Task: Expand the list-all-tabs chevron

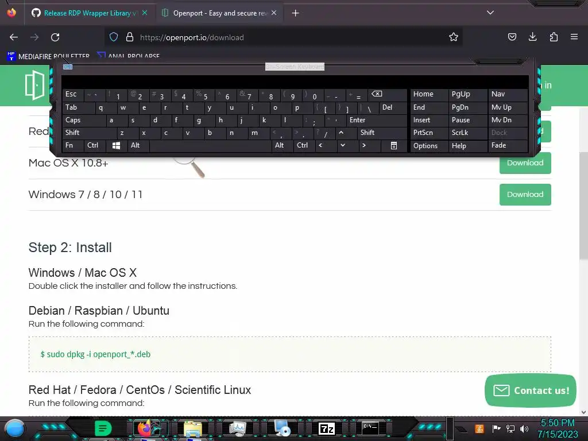Action: [490, 13]
